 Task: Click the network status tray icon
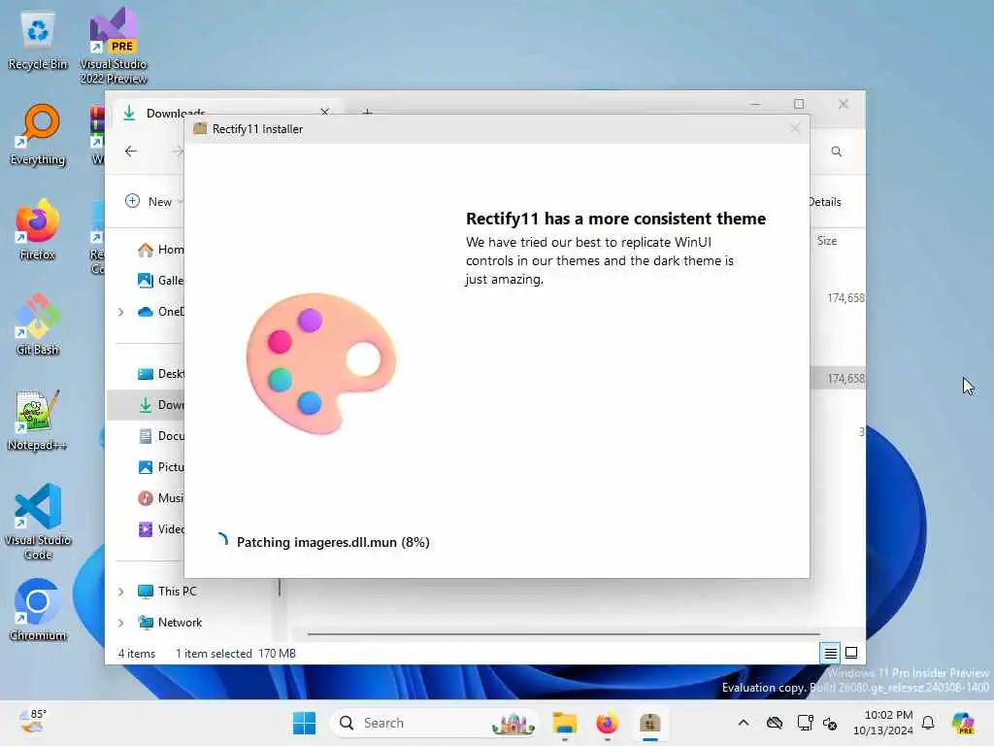click(x=774, y=723)
